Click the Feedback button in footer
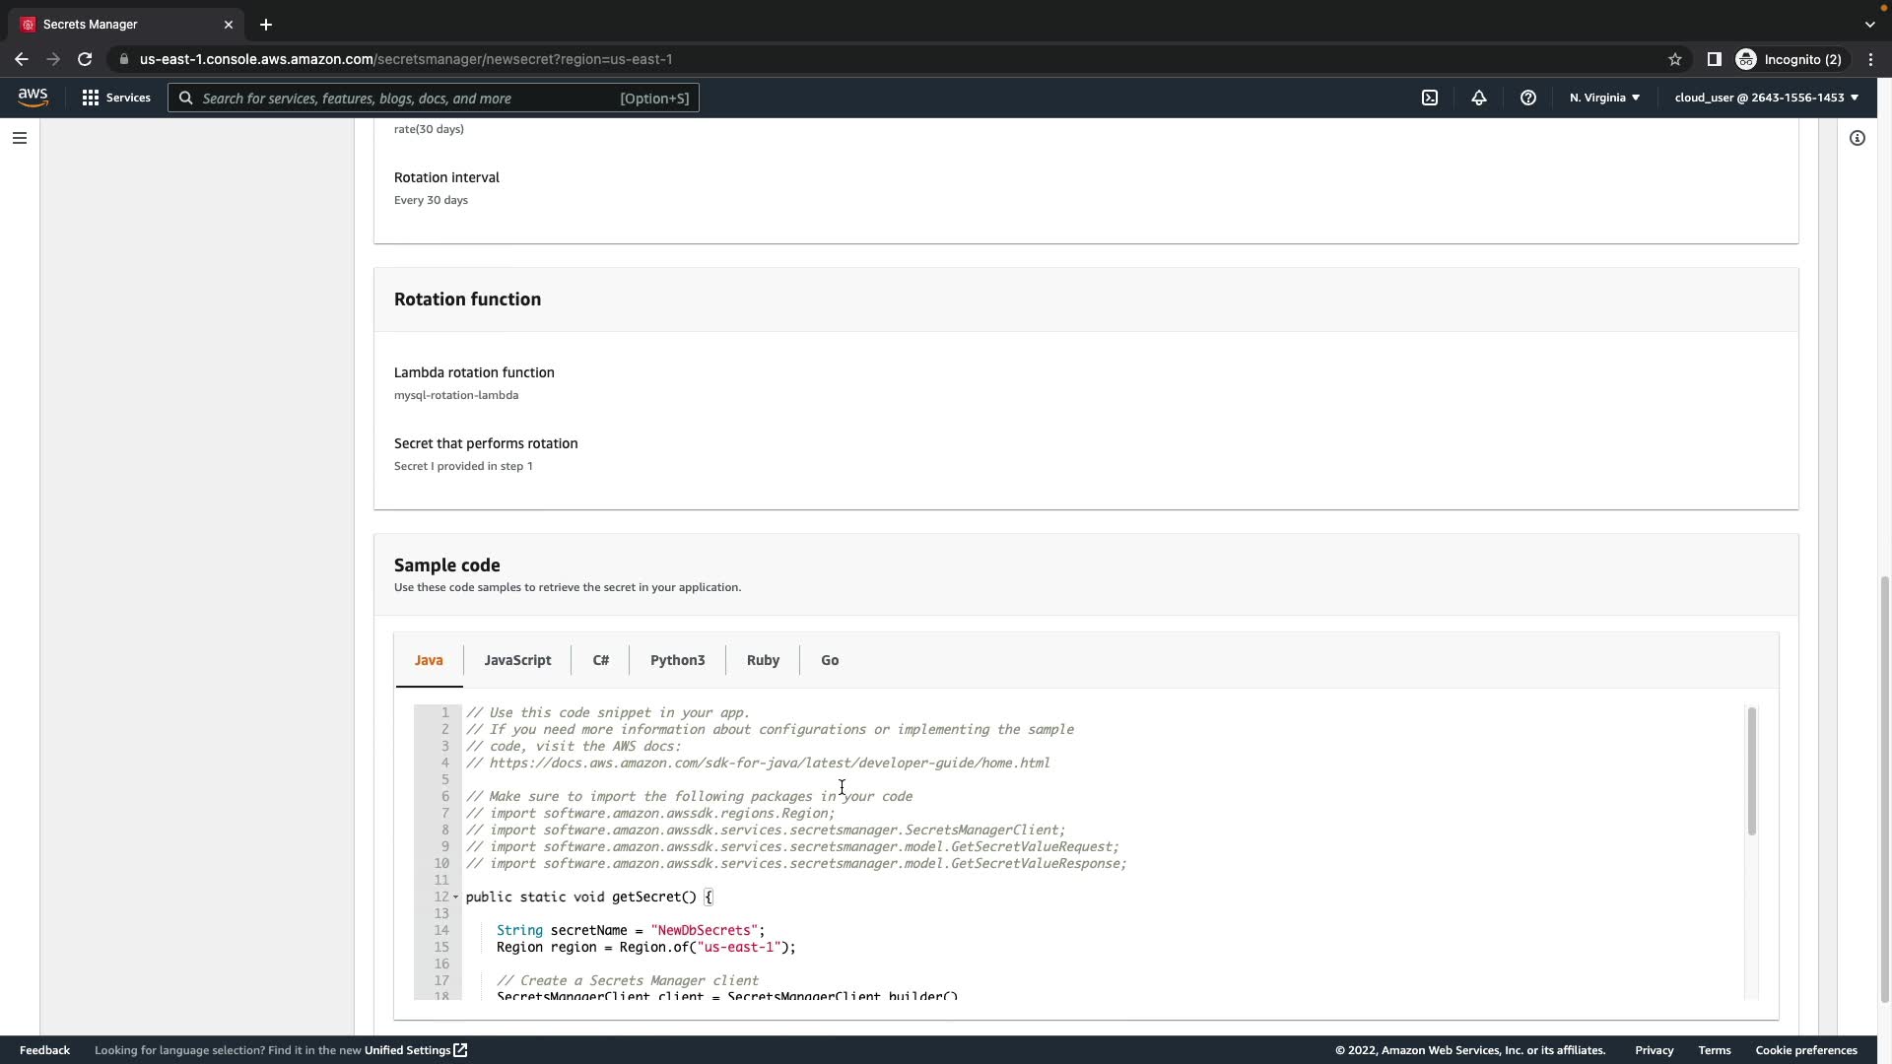Viewport: 1892px width, 1064px height. pos(44,1050)
